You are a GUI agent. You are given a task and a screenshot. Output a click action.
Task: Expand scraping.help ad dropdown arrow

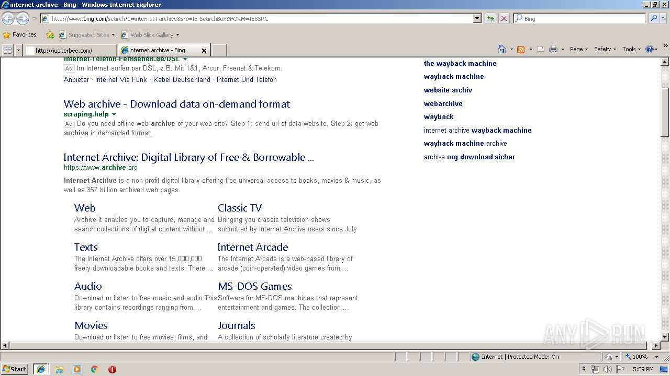click(x=114, y=114)
